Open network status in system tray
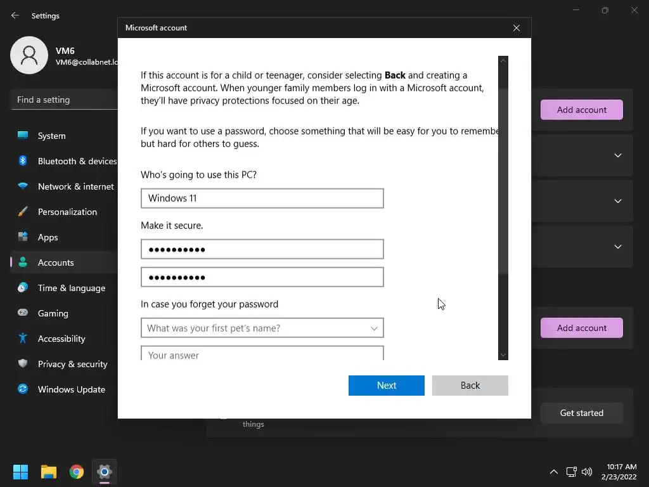The height and width of the screenshot is (487, 649). [572, 472]
